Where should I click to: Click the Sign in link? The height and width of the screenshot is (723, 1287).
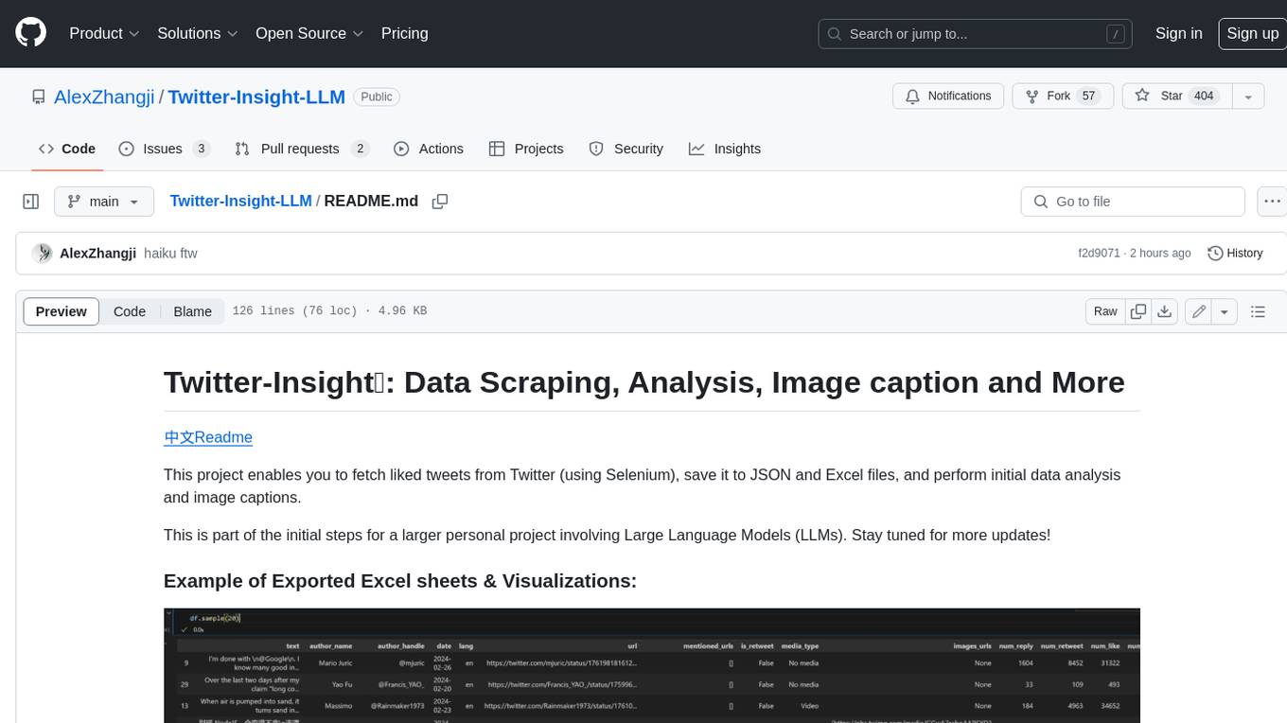pos(1178,33)
